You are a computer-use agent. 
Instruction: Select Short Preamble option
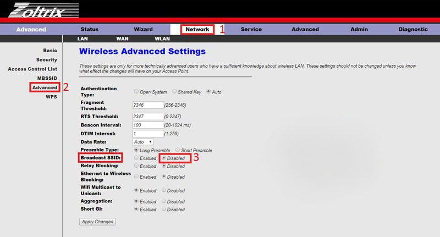[x=178, y=150]
